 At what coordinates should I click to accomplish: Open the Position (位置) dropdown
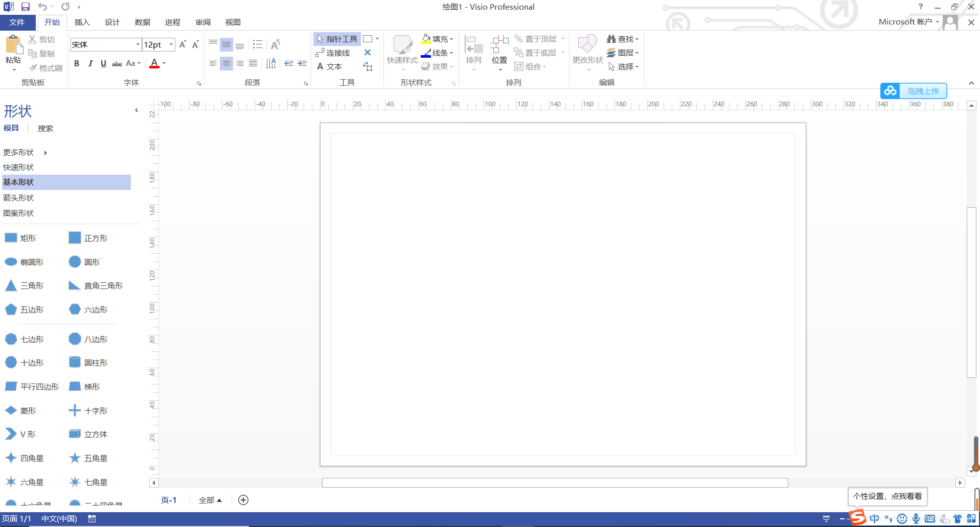coord(499,53)
